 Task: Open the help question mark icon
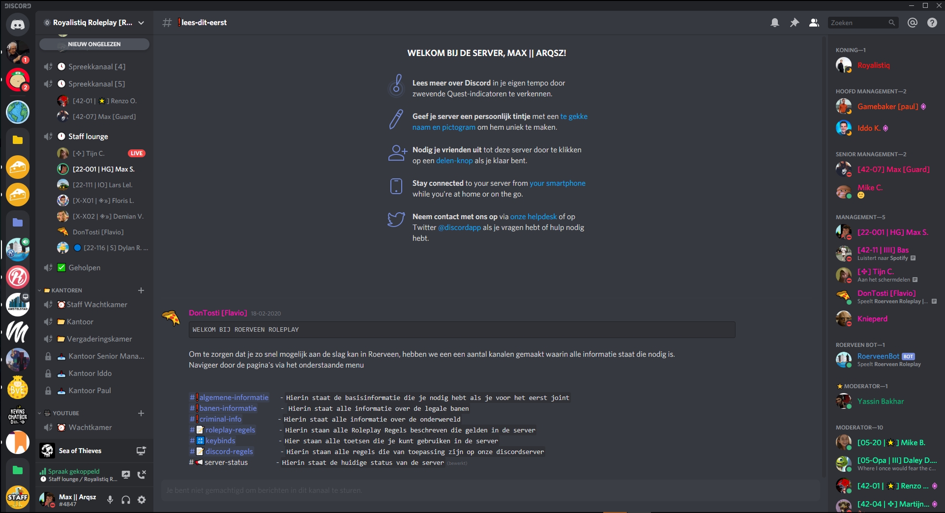(932, 23)
